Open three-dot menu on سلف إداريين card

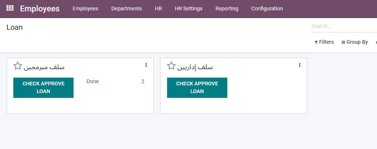coord(300,65)
